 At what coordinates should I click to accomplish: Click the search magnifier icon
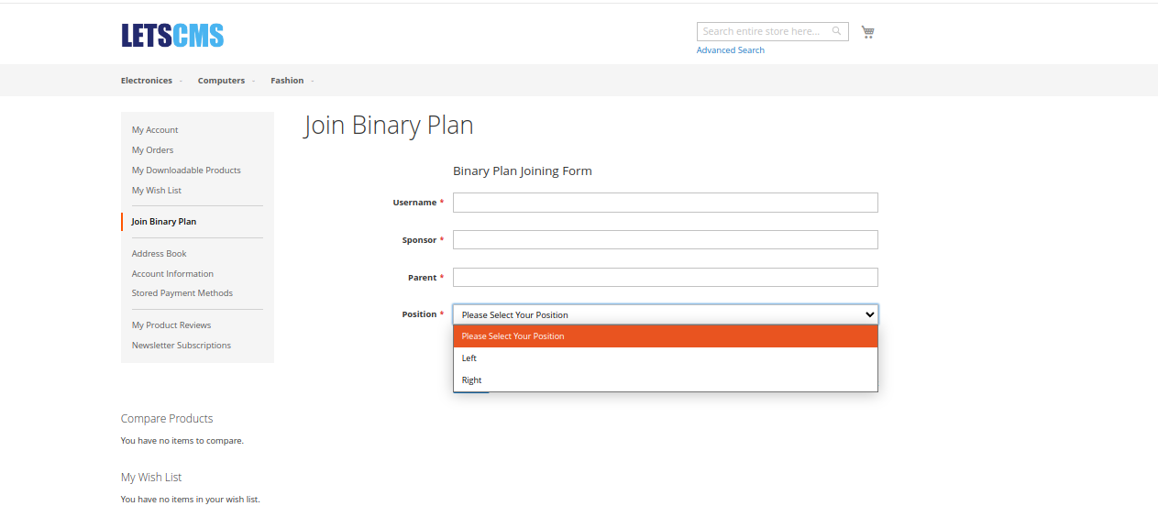(x=836, y=31)
